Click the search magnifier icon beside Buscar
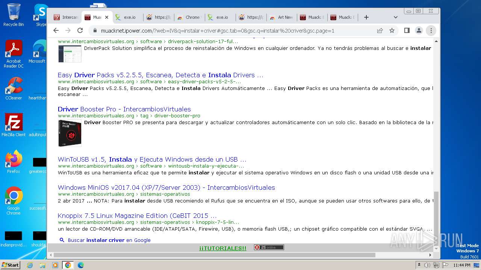This screenshot has height=270, width=481. [x=62, y=240]
